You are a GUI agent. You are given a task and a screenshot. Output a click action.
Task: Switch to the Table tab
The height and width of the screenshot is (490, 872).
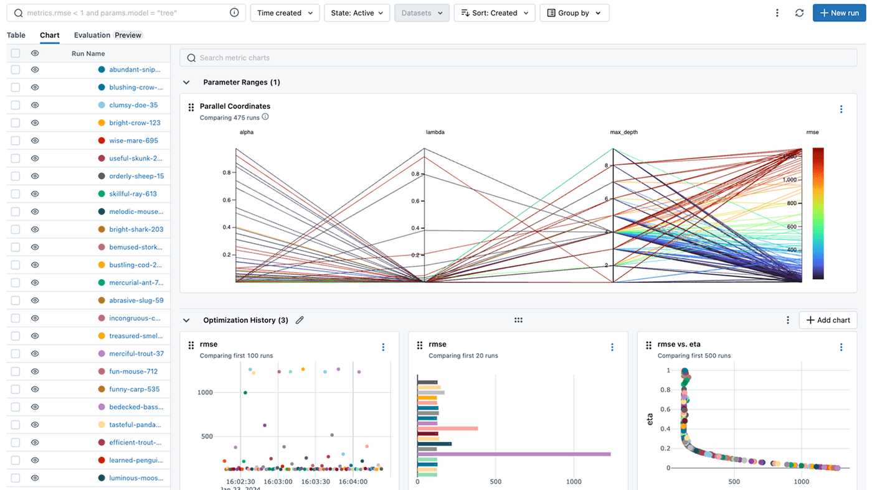coord(16,35)
